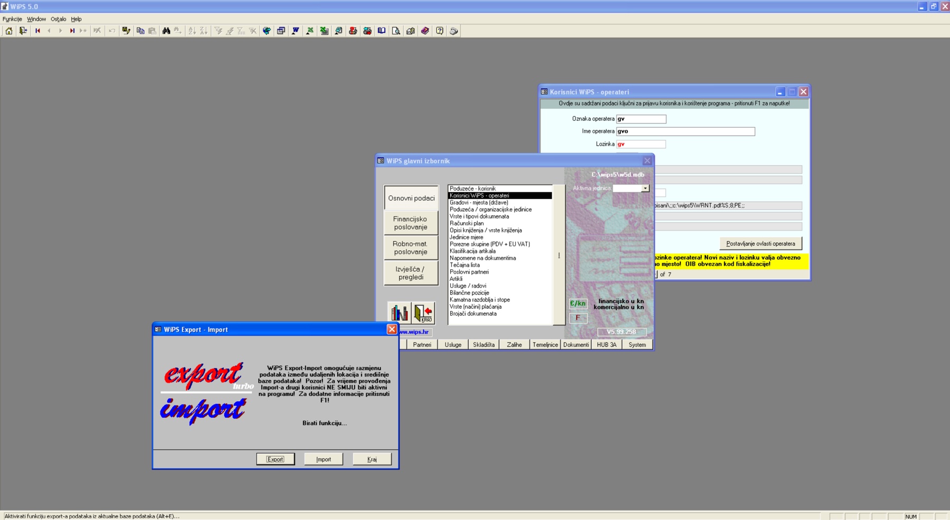This screenshot has height=520, width=950.
Task: Click the cascade windows toolbar icon
Action: [281, 31]
